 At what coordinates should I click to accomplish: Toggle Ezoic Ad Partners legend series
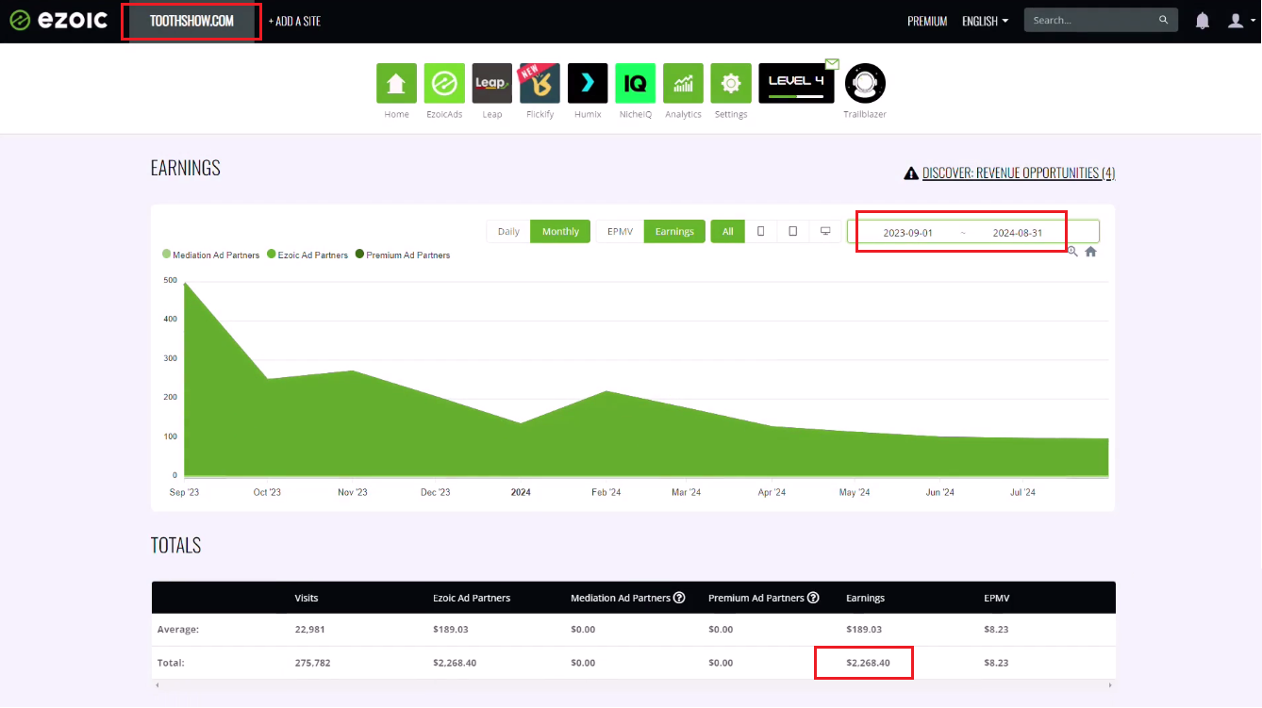(307, 255)
